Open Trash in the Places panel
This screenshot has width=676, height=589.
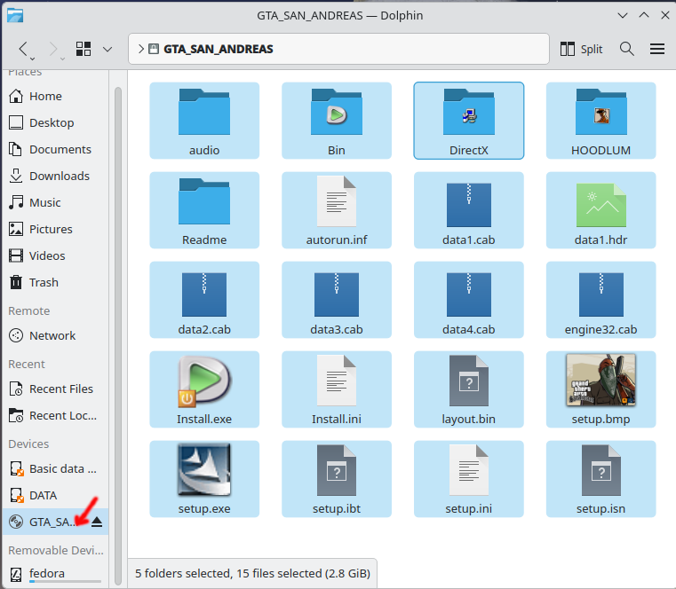(55, 282)
